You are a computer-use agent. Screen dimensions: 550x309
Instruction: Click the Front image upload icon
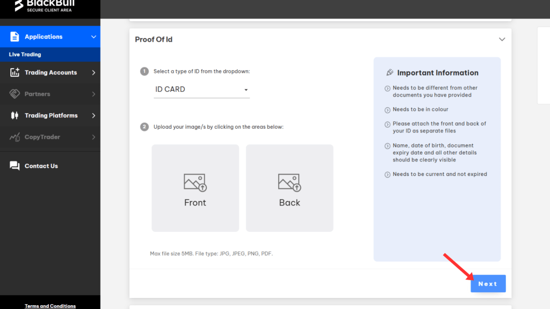[195, 182]
